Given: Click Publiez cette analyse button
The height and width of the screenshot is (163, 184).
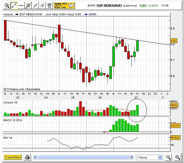Looking at the screenshot, I should [x=64, y=5].
